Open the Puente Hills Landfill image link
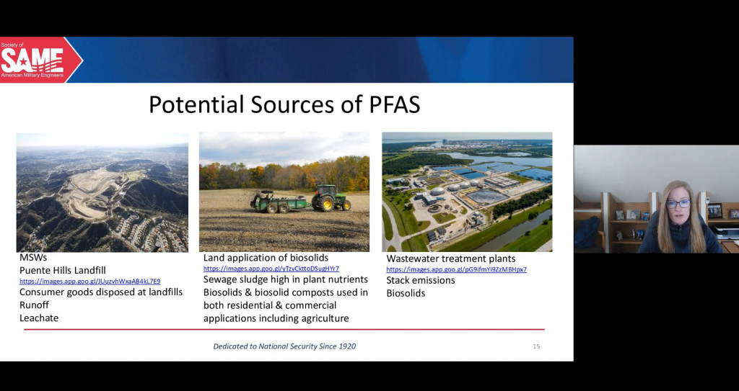This screenshot has width=739, height=391. [x=89, y=282]
